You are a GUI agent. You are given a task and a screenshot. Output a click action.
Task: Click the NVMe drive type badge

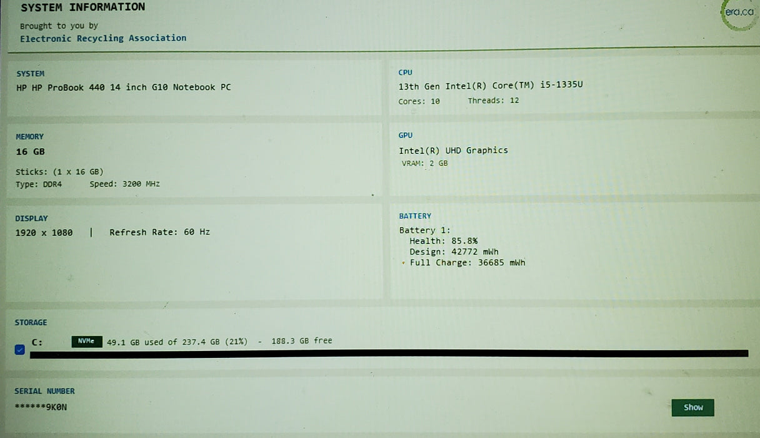pyautogui.click(x=87, y=341)
